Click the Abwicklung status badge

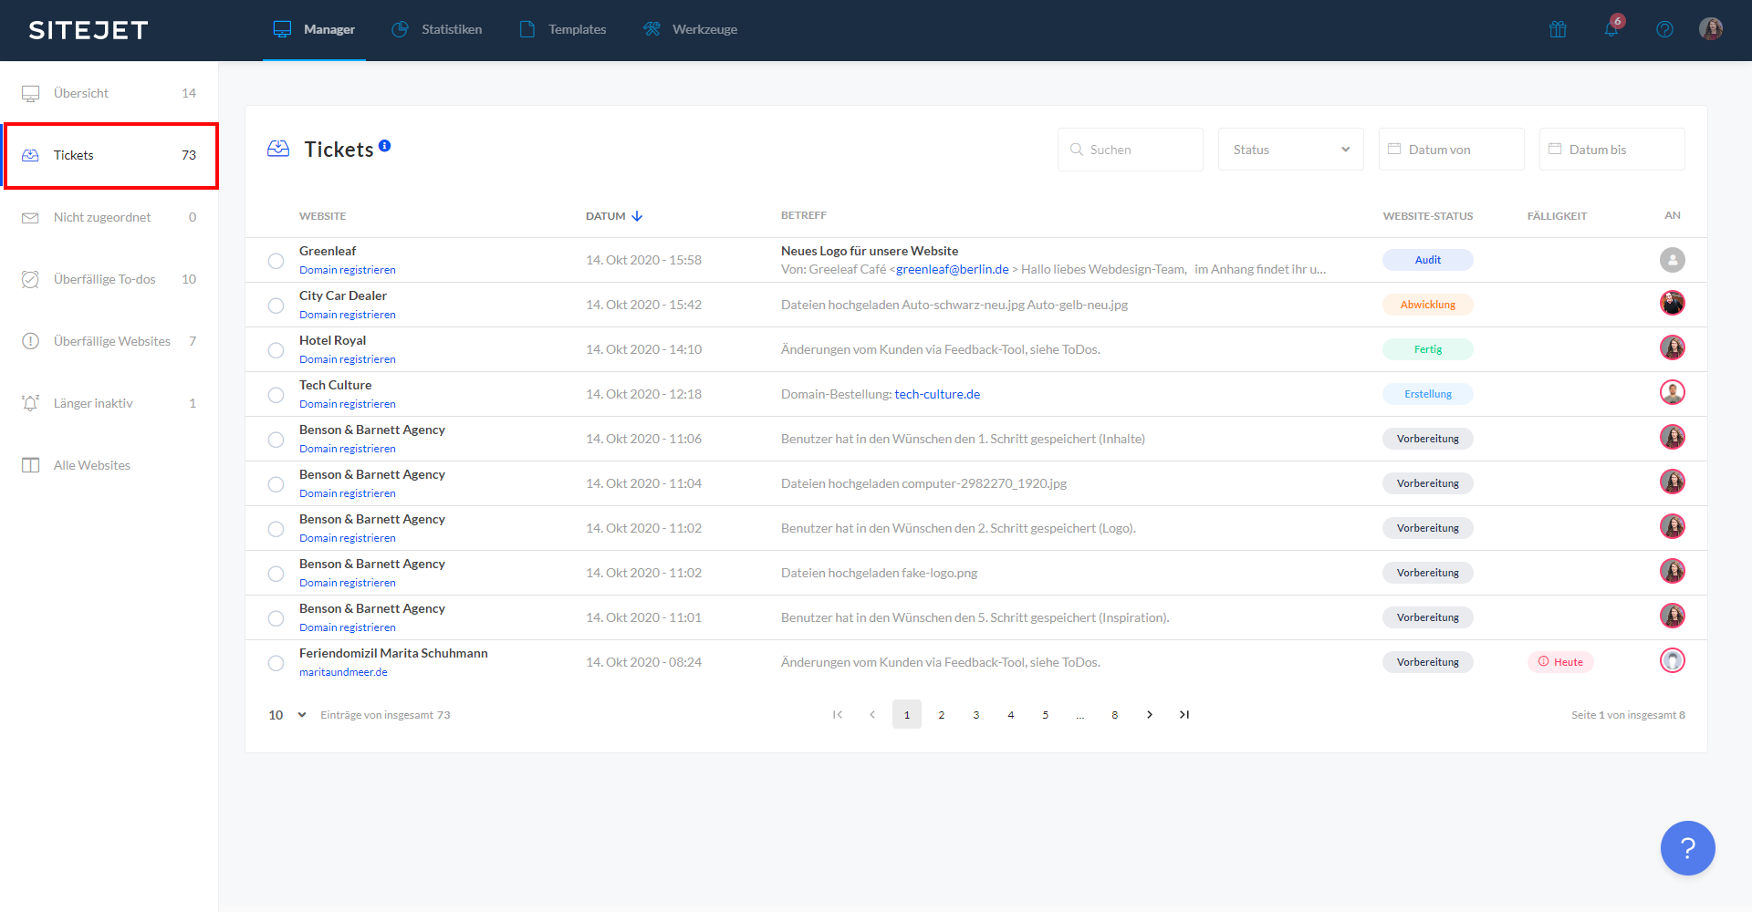coord(1428,305)
